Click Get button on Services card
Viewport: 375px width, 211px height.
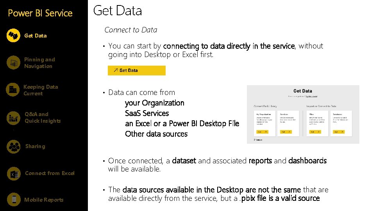(286, 132)
